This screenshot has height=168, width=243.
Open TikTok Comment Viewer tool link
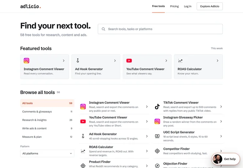point(188,107)
